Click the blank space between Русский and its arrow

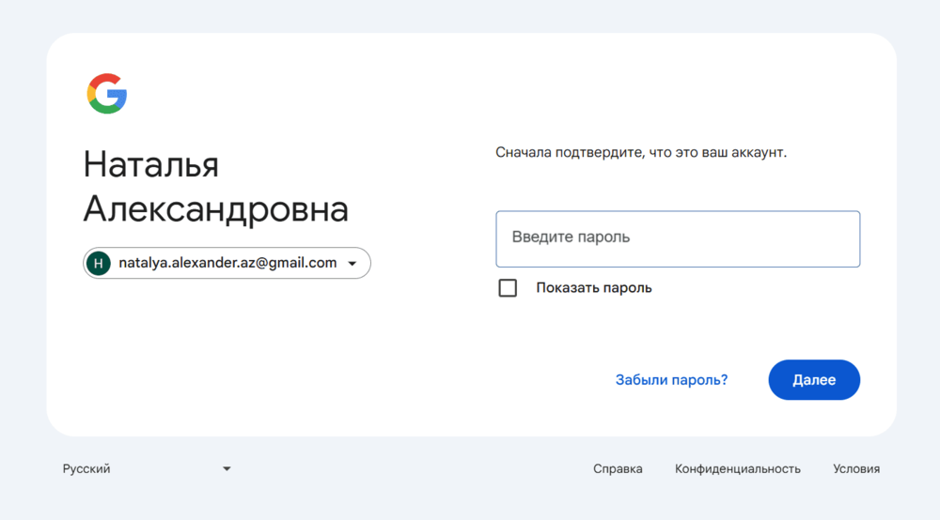point(165,468)
